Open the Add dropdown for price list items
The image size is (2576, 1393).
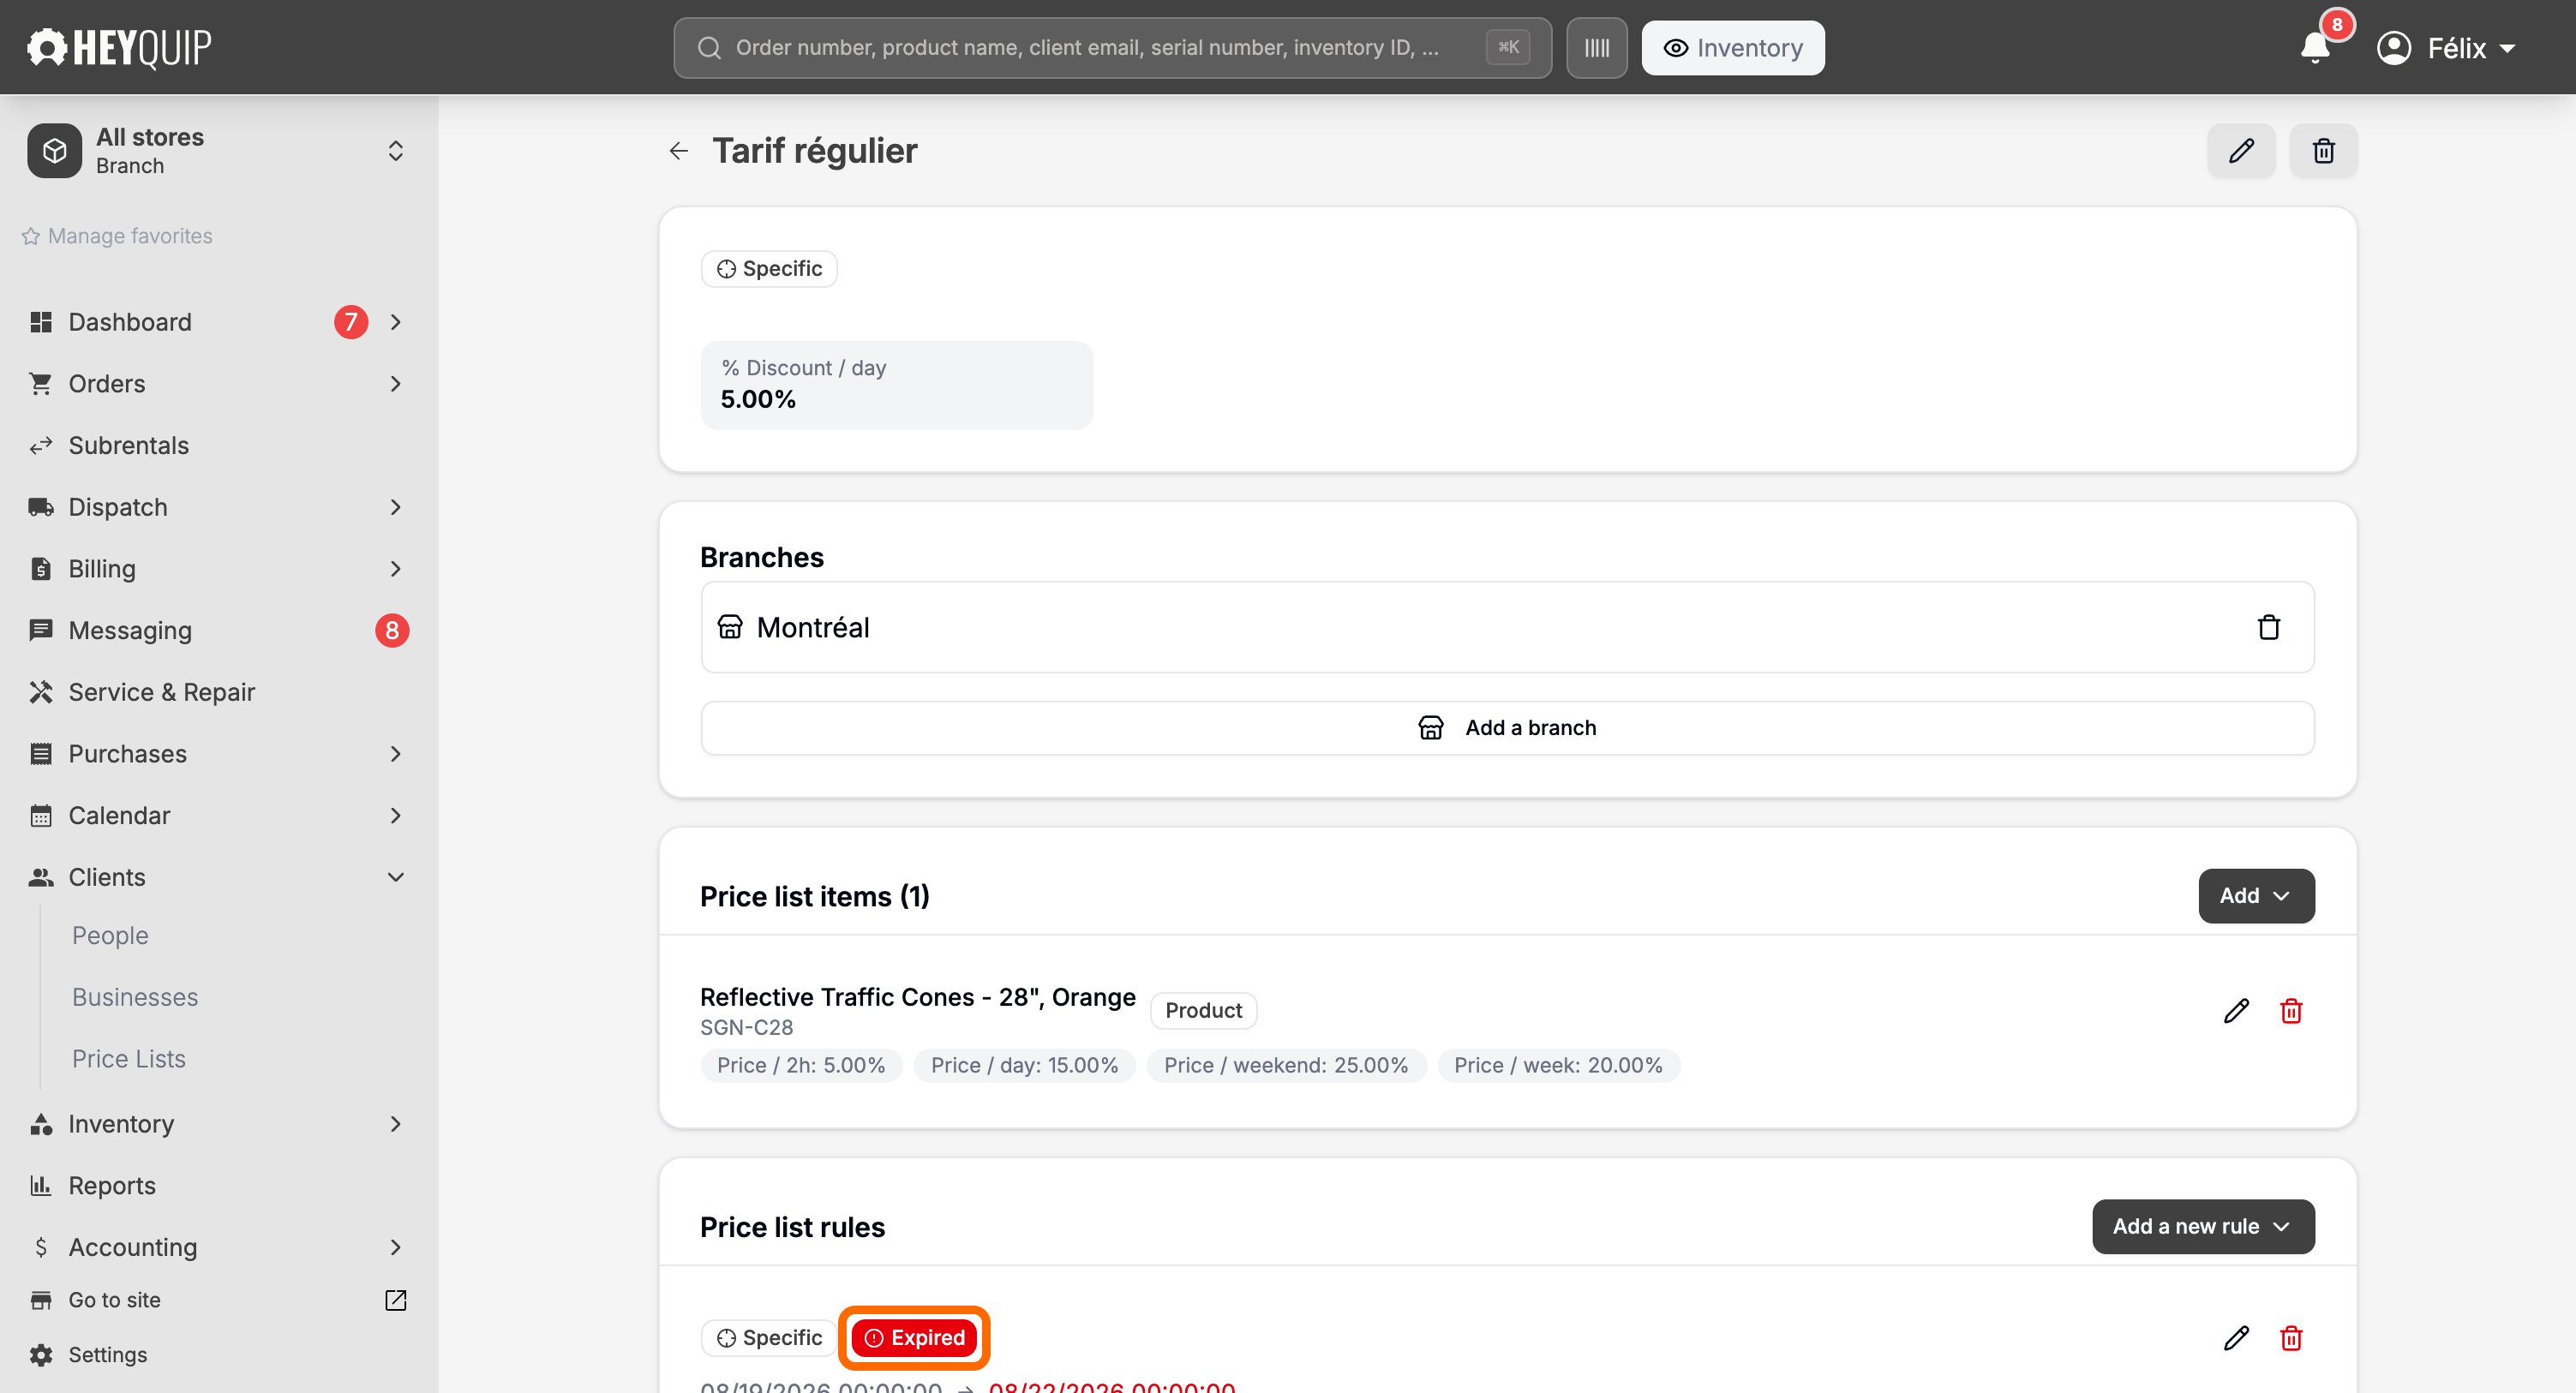pyautogui.click(x=2256, y=896)
